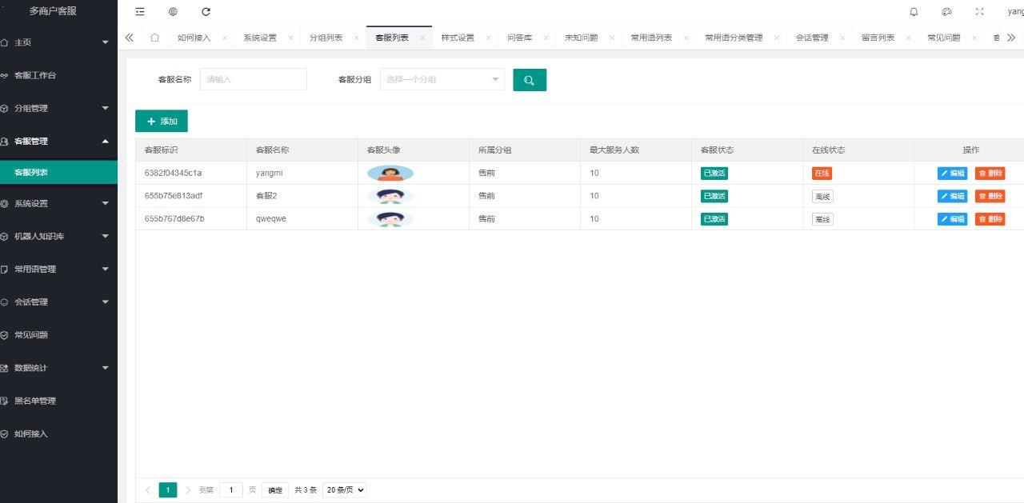
Task: Toggle fullscreen mode icon
Action: coord(980,12)
